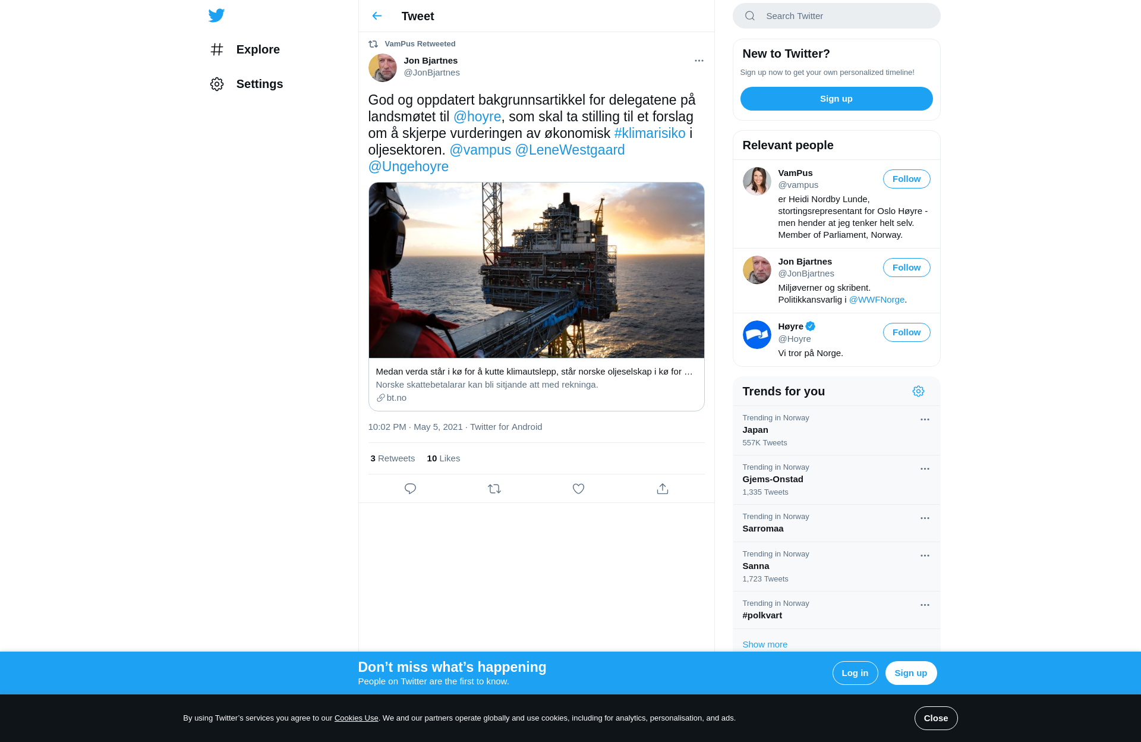Image resolution: width=1141 pixels, height=742 pixels.
Task: Follow Jon Bjartnes
Action: coord(906,268)
